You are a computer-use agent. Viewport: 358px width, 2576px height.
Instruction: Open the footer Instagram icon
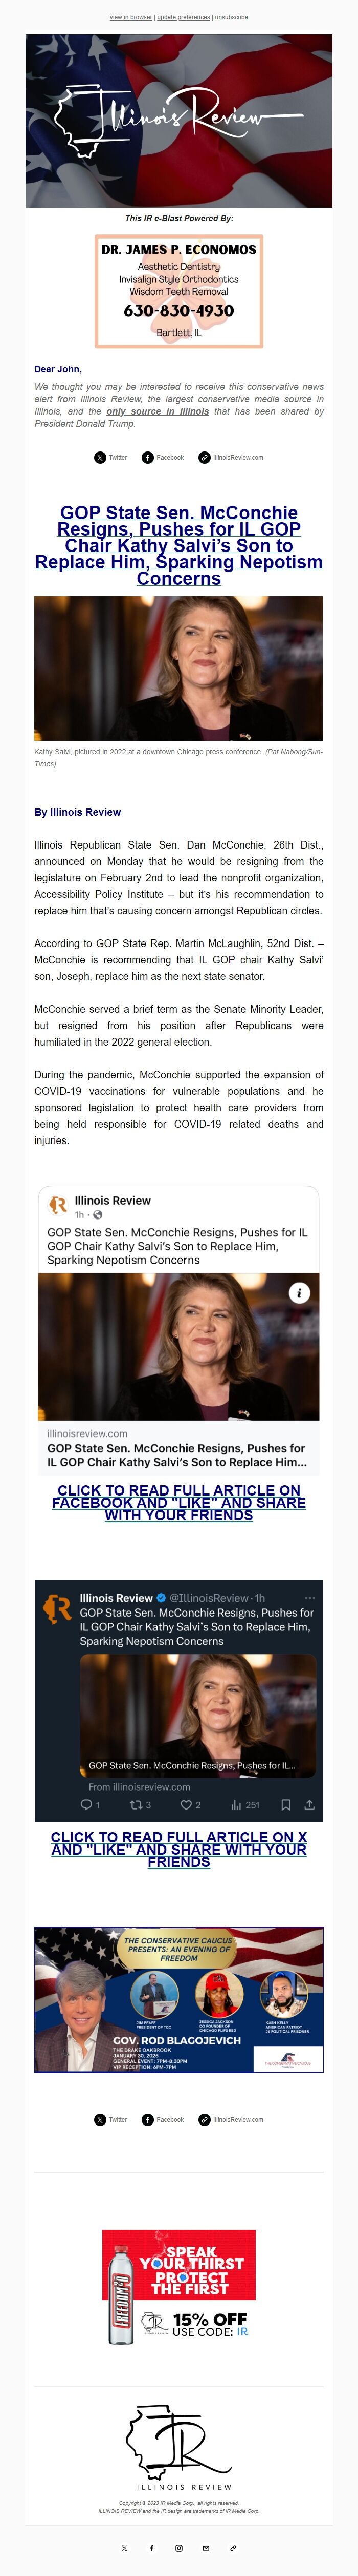click(x=178, y=2547)
